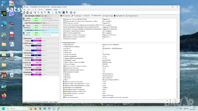The image size is (198, 111).
Task: Switch to the 'Предупреждения' tab
Action: (x=132, y=16)
